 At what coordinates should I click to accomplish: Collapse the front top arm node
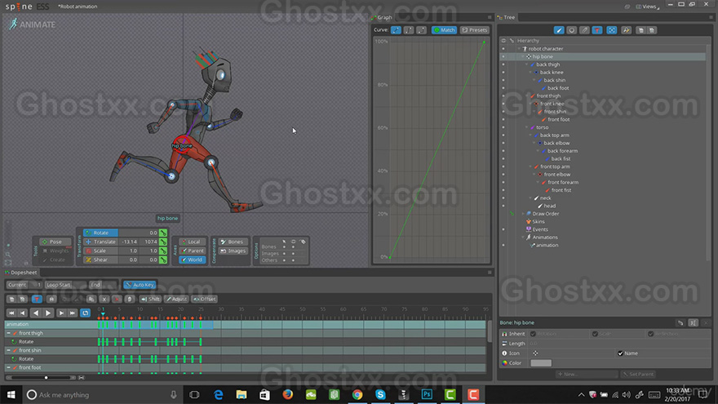[x=530, y=166]
